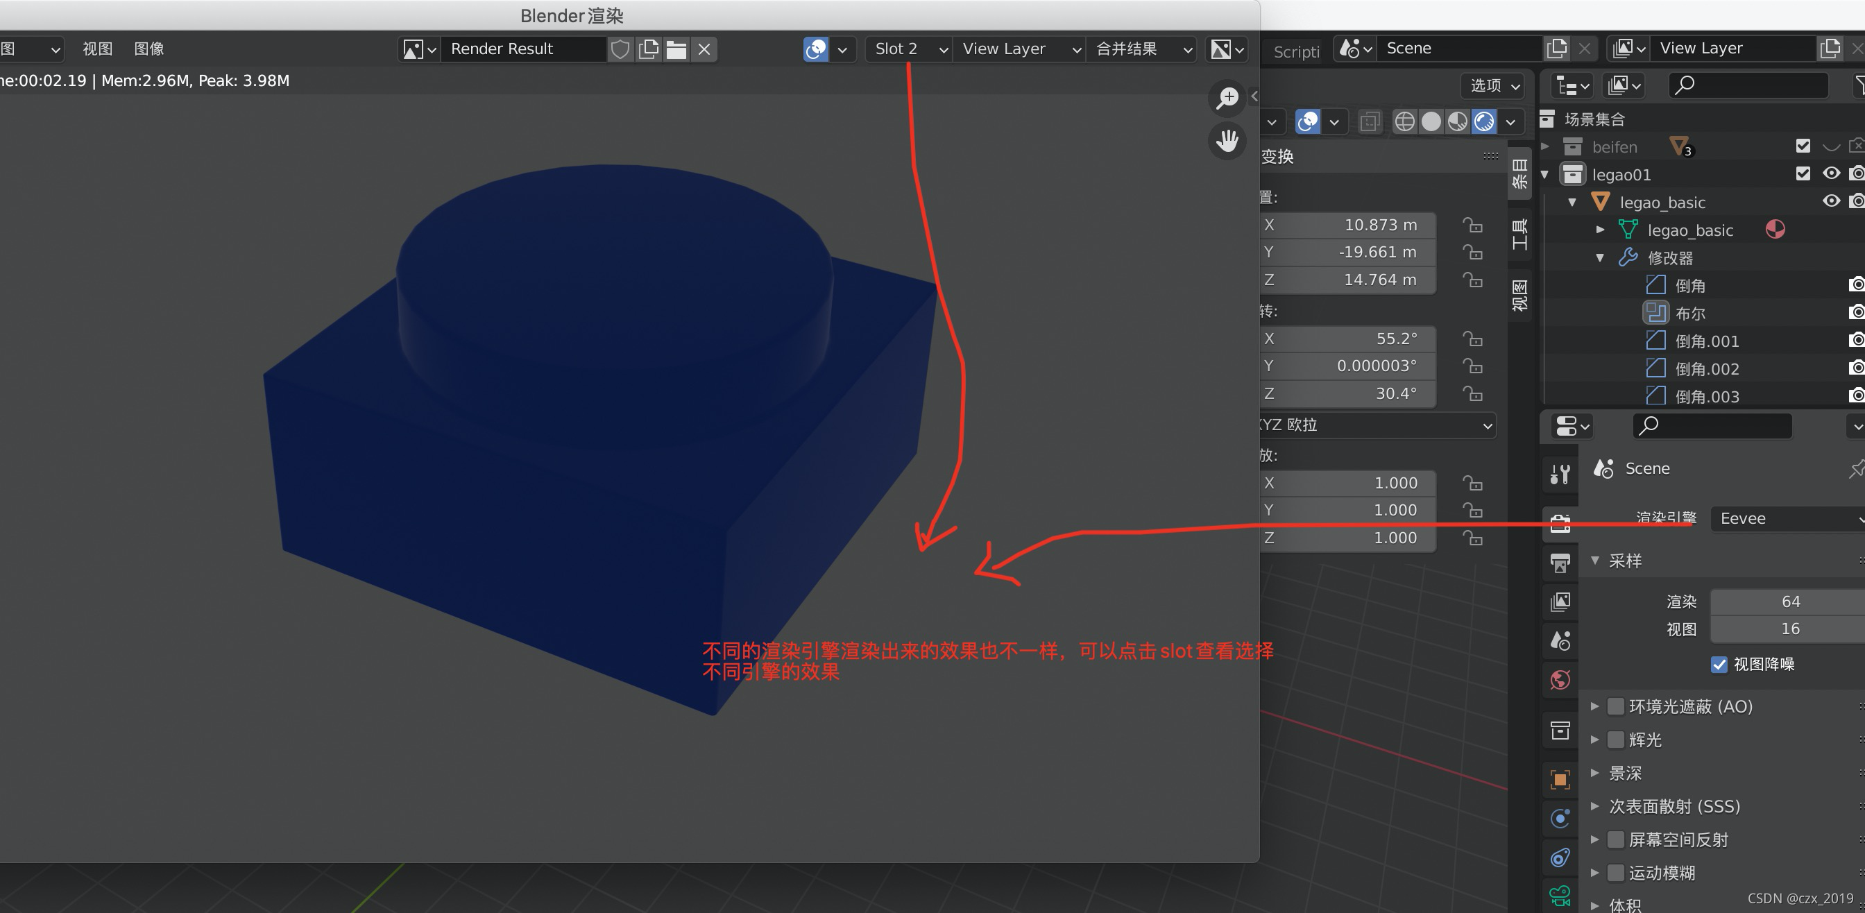The height and width of the screenshot is (913, 1865).
Task: Open the 图像 menu in image editor
Action: click(149, 49)
